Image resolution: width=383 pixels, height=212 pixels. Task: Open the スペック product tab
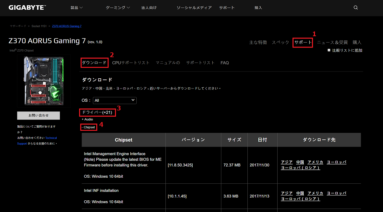tap(280, 43)
